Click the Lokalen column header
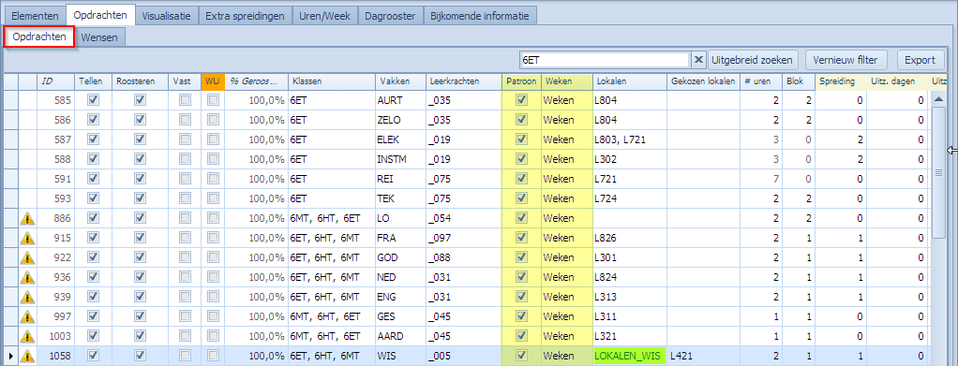The height and width of the screenshot is (366, 958). [630, 81]
